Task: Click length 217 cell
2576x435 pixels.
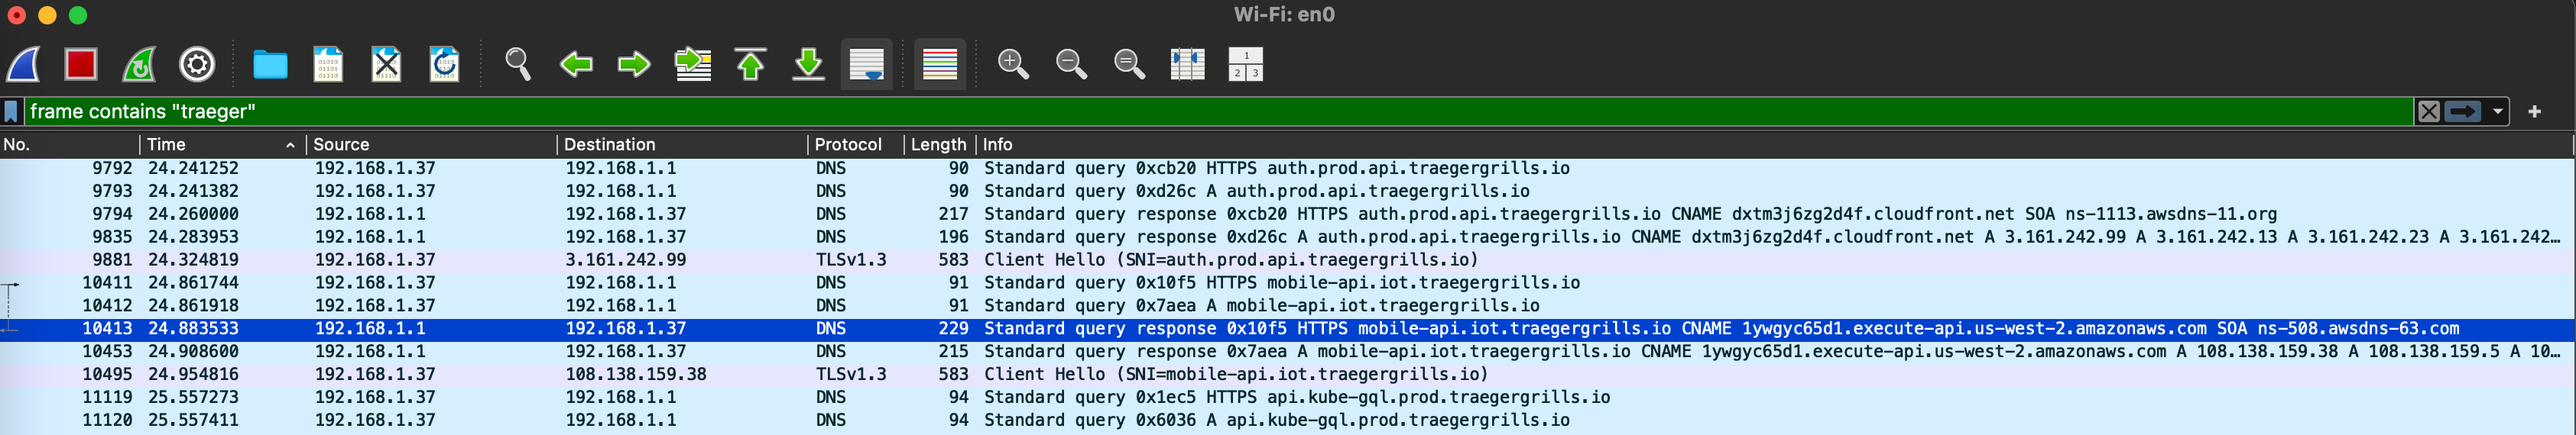Action: (953, 214)
